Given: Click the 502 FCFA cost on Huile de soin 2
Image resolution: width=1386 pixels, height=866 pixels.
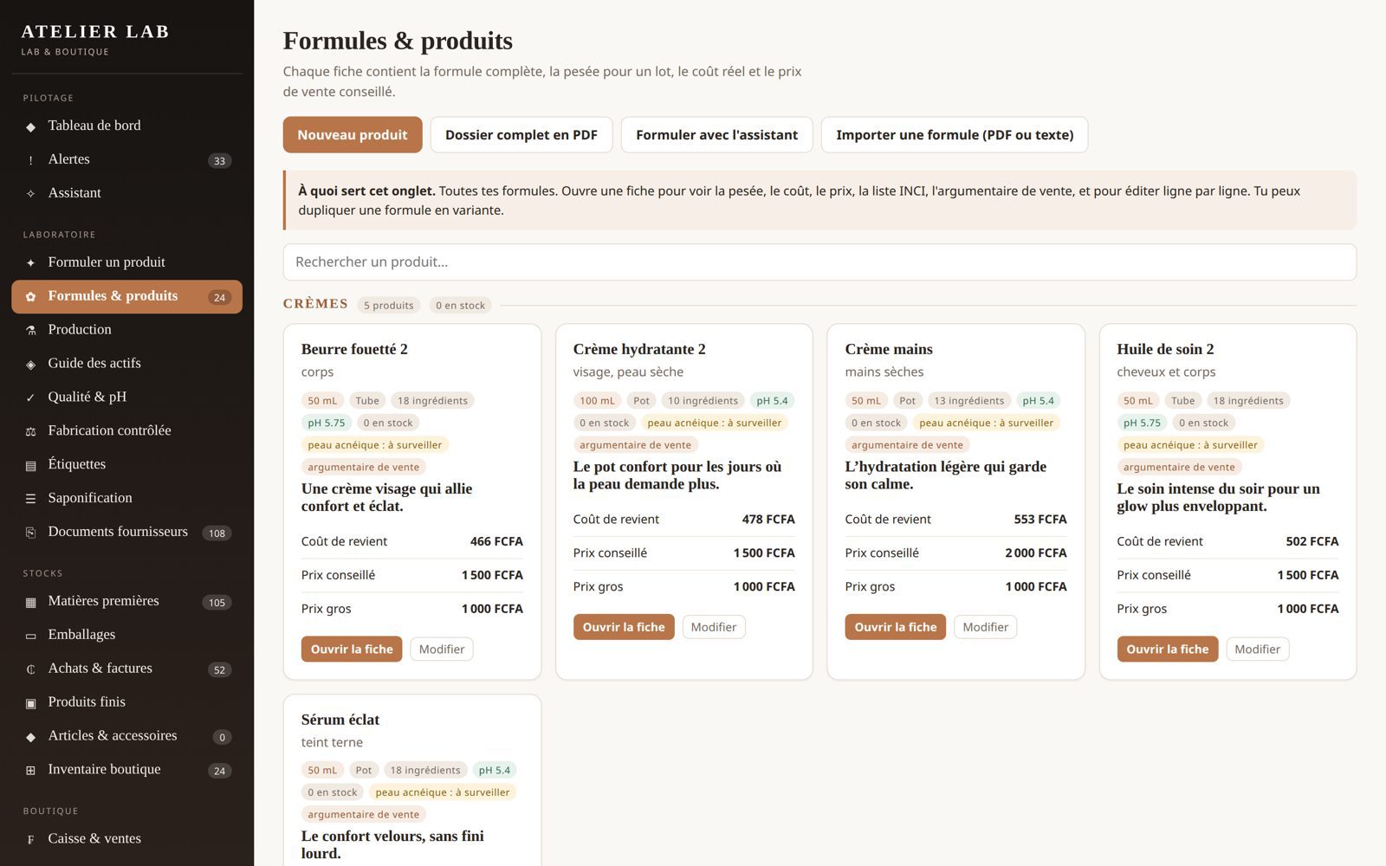Looking at the screenshot, I should (x=1312, y=542).
